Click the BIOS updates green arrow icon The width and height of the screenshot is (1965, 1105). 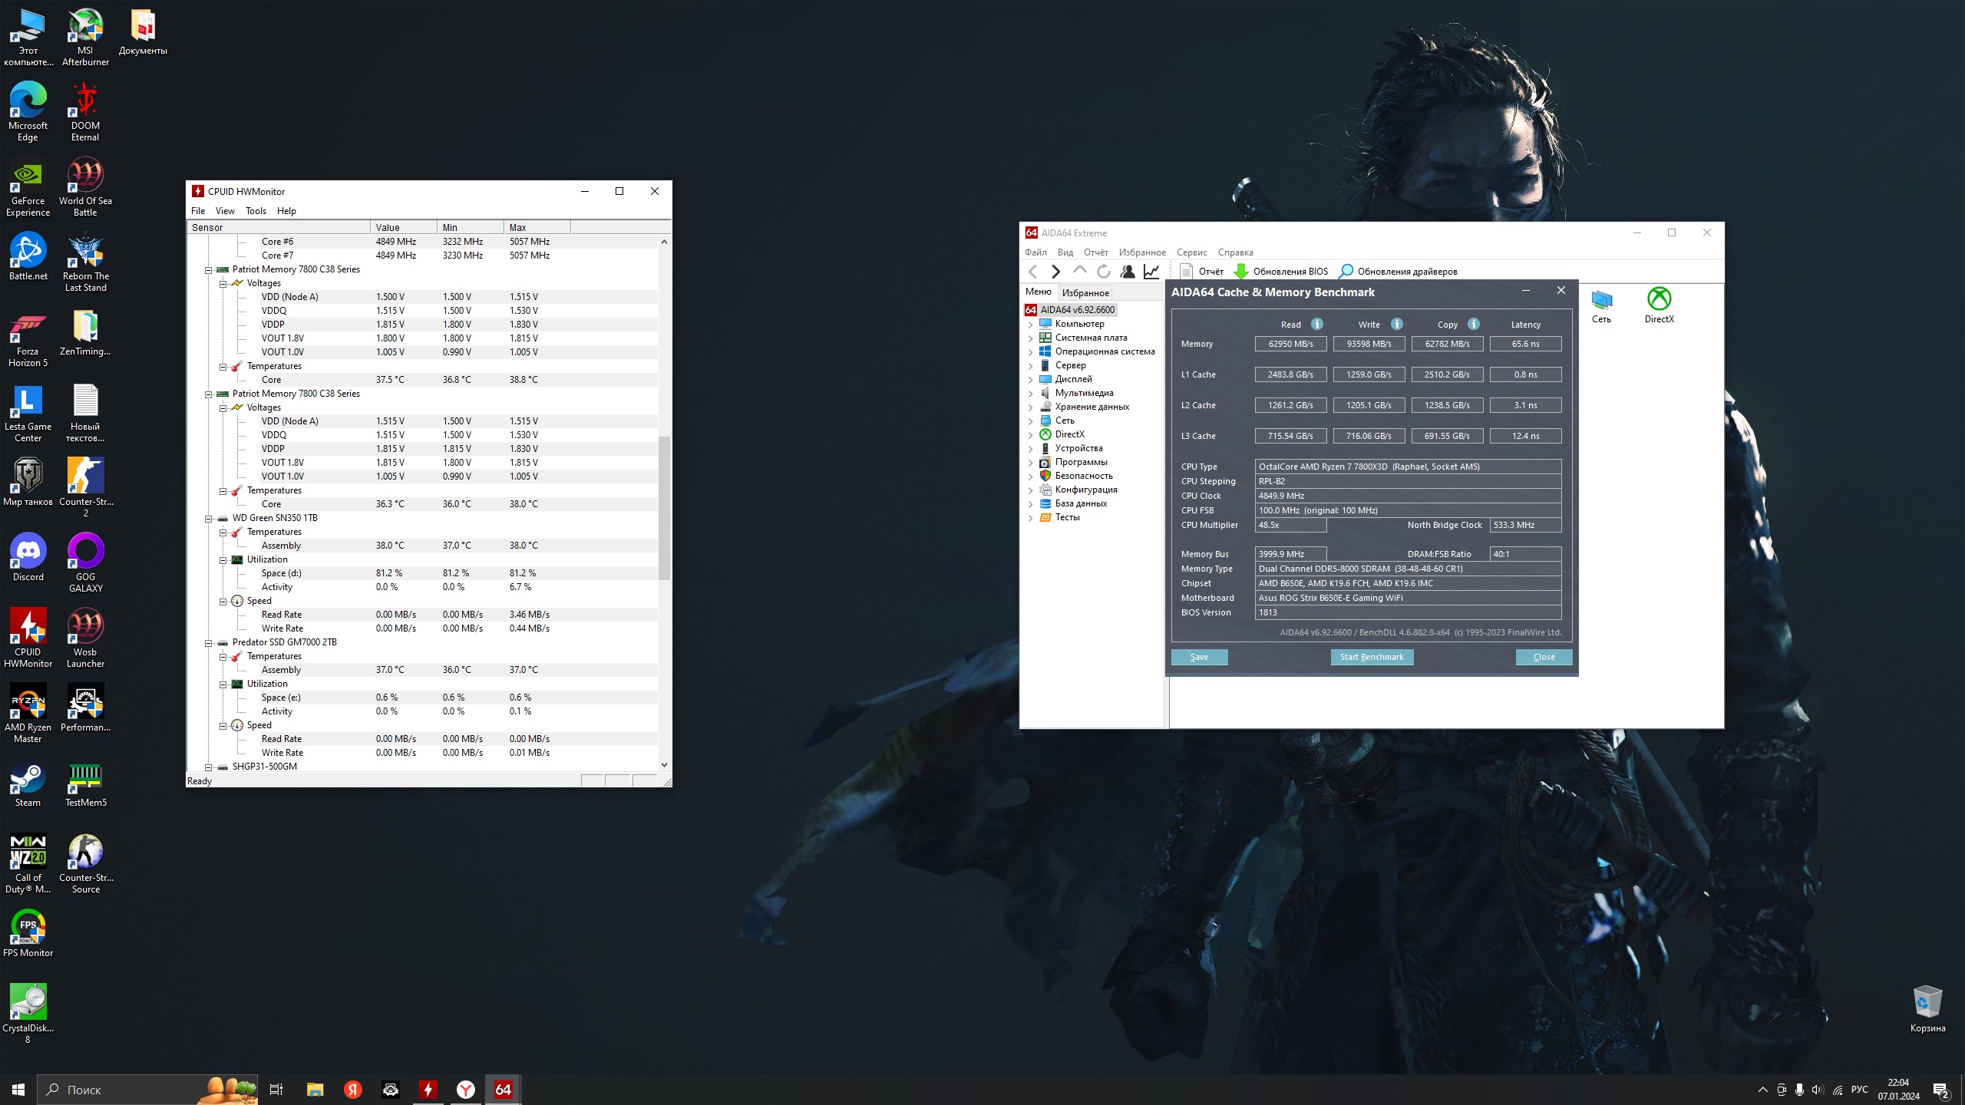pos(1240,272)
